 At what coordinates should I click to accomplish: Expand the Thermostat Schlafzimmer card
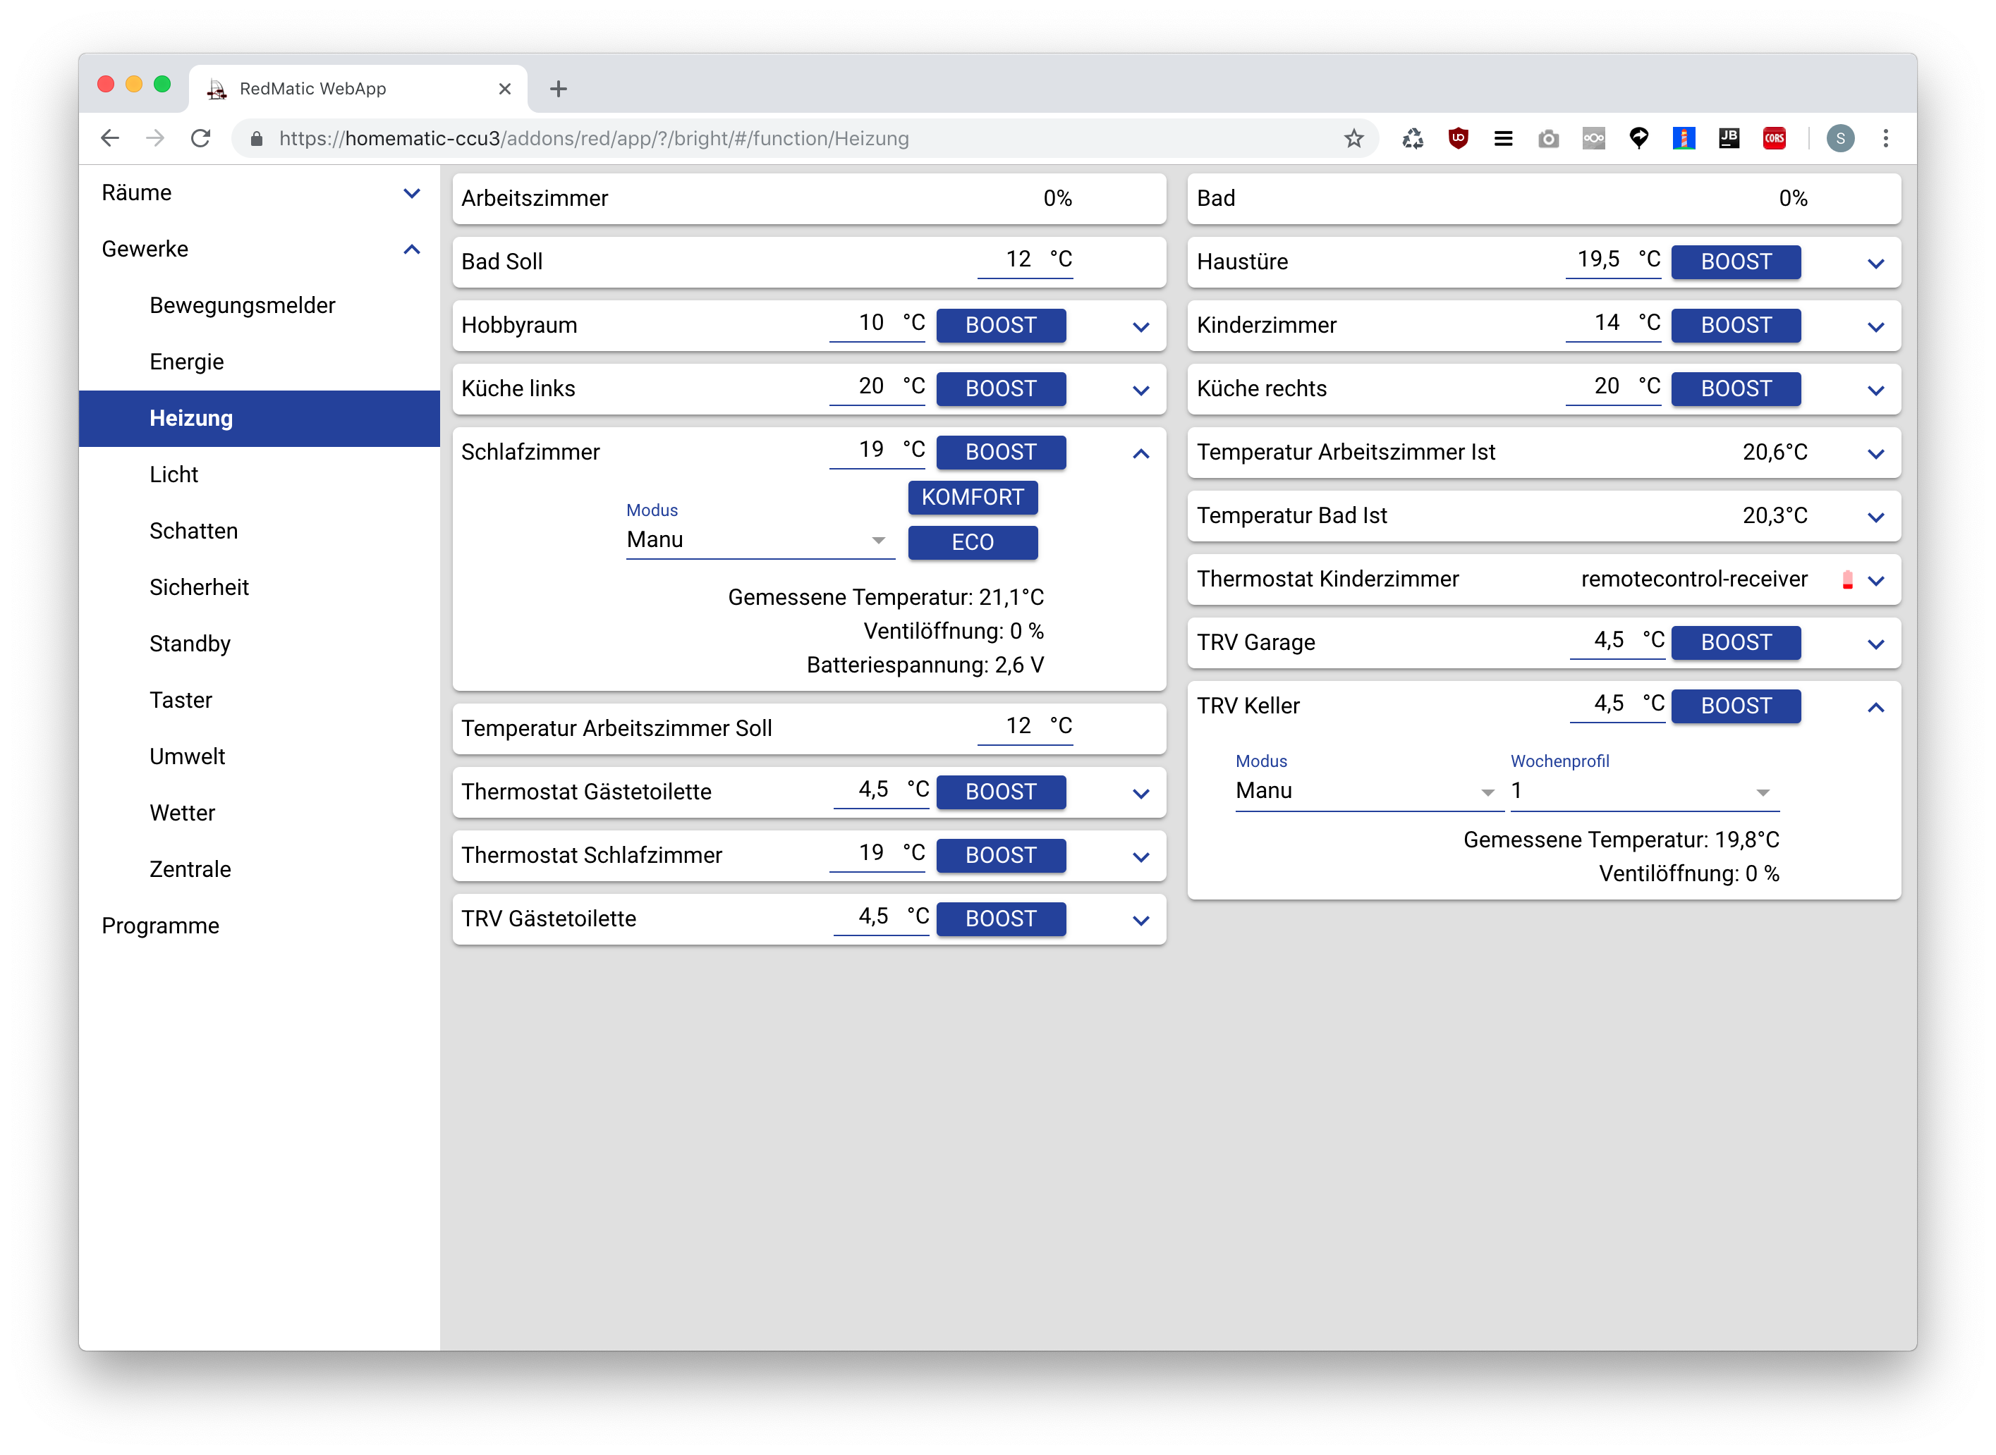pyautogui.click(x=1140, y=857)
